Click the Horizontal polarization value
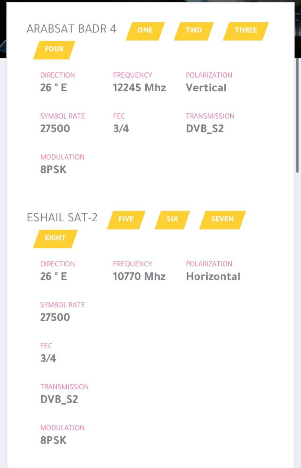This screenshot has height=468, width=301. coord(213,276)
